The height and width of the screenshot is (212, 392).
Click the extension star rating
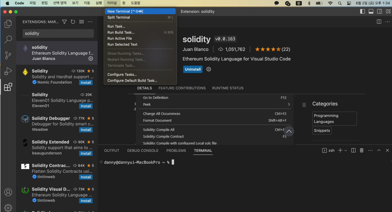(272, 49)
